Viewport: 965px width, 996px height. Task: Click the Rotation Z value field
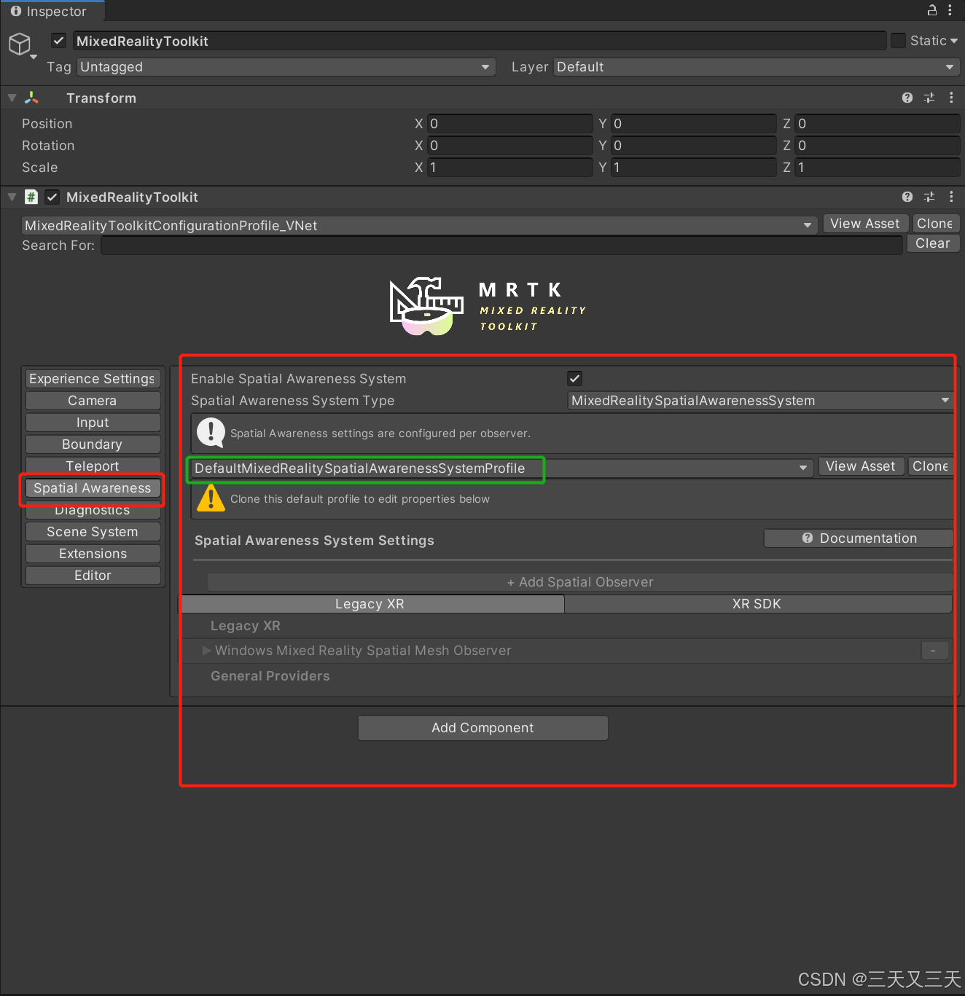click(x=878, y=146)
